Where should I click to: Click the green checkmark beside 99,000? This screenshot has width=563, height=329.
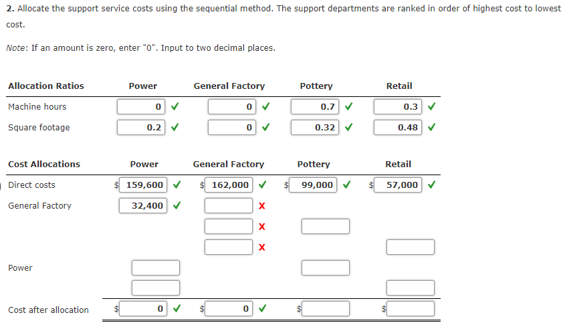pos(347,185)
